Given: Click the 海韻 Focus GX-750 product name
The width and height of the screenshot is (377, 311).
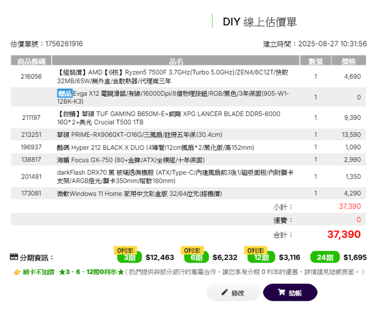Looking at the screenshot, I should (131, 160).
